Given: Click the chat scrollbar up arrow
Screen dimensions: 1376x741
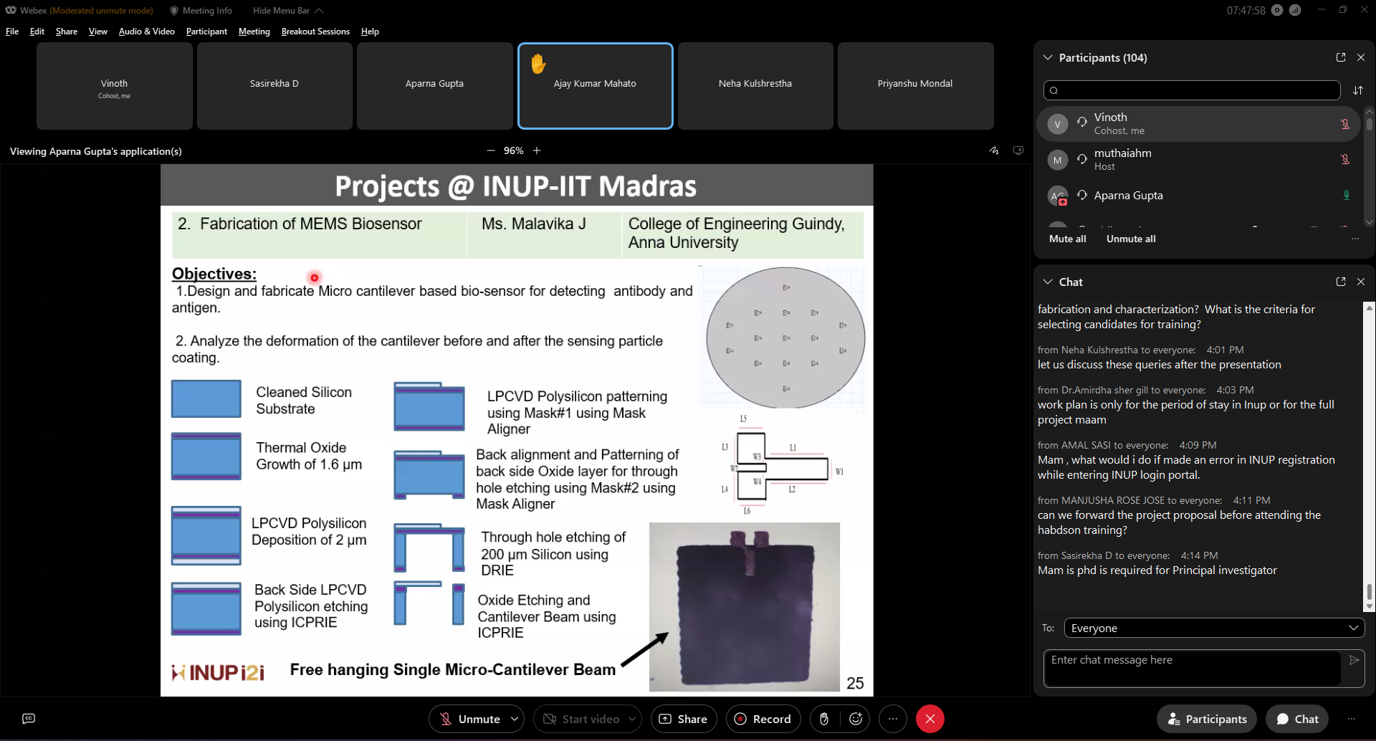Looking at the screenshot, I should 1370,307.
